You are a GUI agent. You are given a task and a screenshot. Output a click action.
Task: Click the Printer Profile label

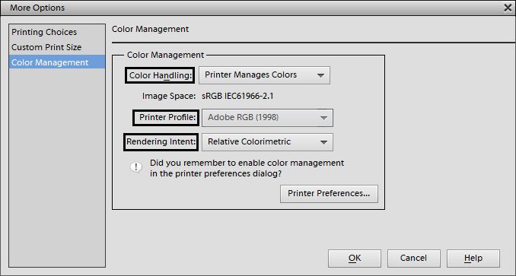coord(166,118)
